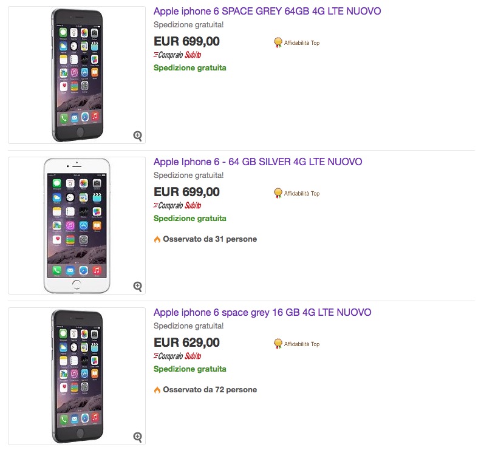
Task: Click Compralo Subito logo on 64GB Space Grey
Action: tap(177, 55)
